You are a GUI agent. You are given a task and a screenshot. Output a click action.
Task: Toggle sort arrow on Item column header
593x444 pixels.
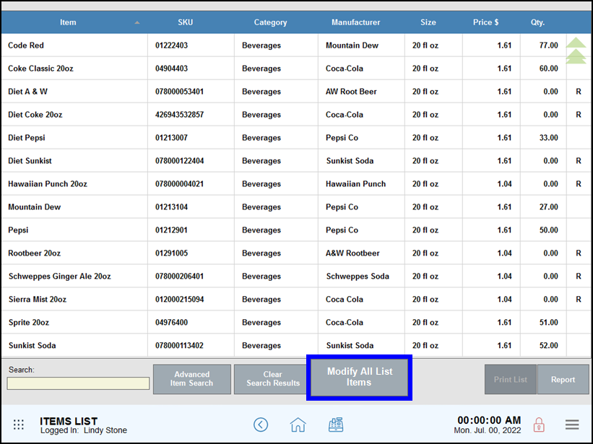tap(137, 22)
